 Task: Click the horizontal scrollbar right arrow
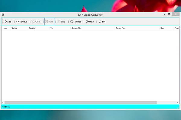(x=178, y=103)
